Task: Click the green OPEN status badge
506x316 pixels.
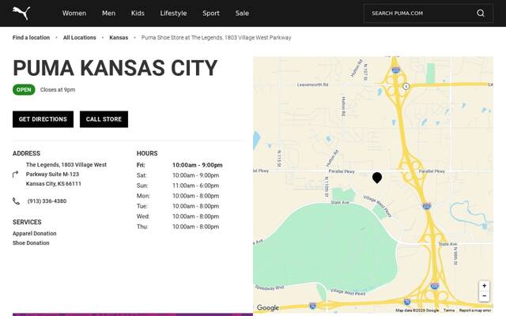Action: pos(24,89)
